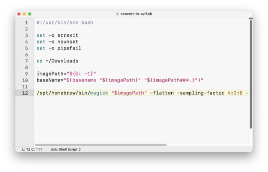The width and height of the screenshot is (268, 172).
Task: Click the -flatten option on line 12
Action: point(162,93)
